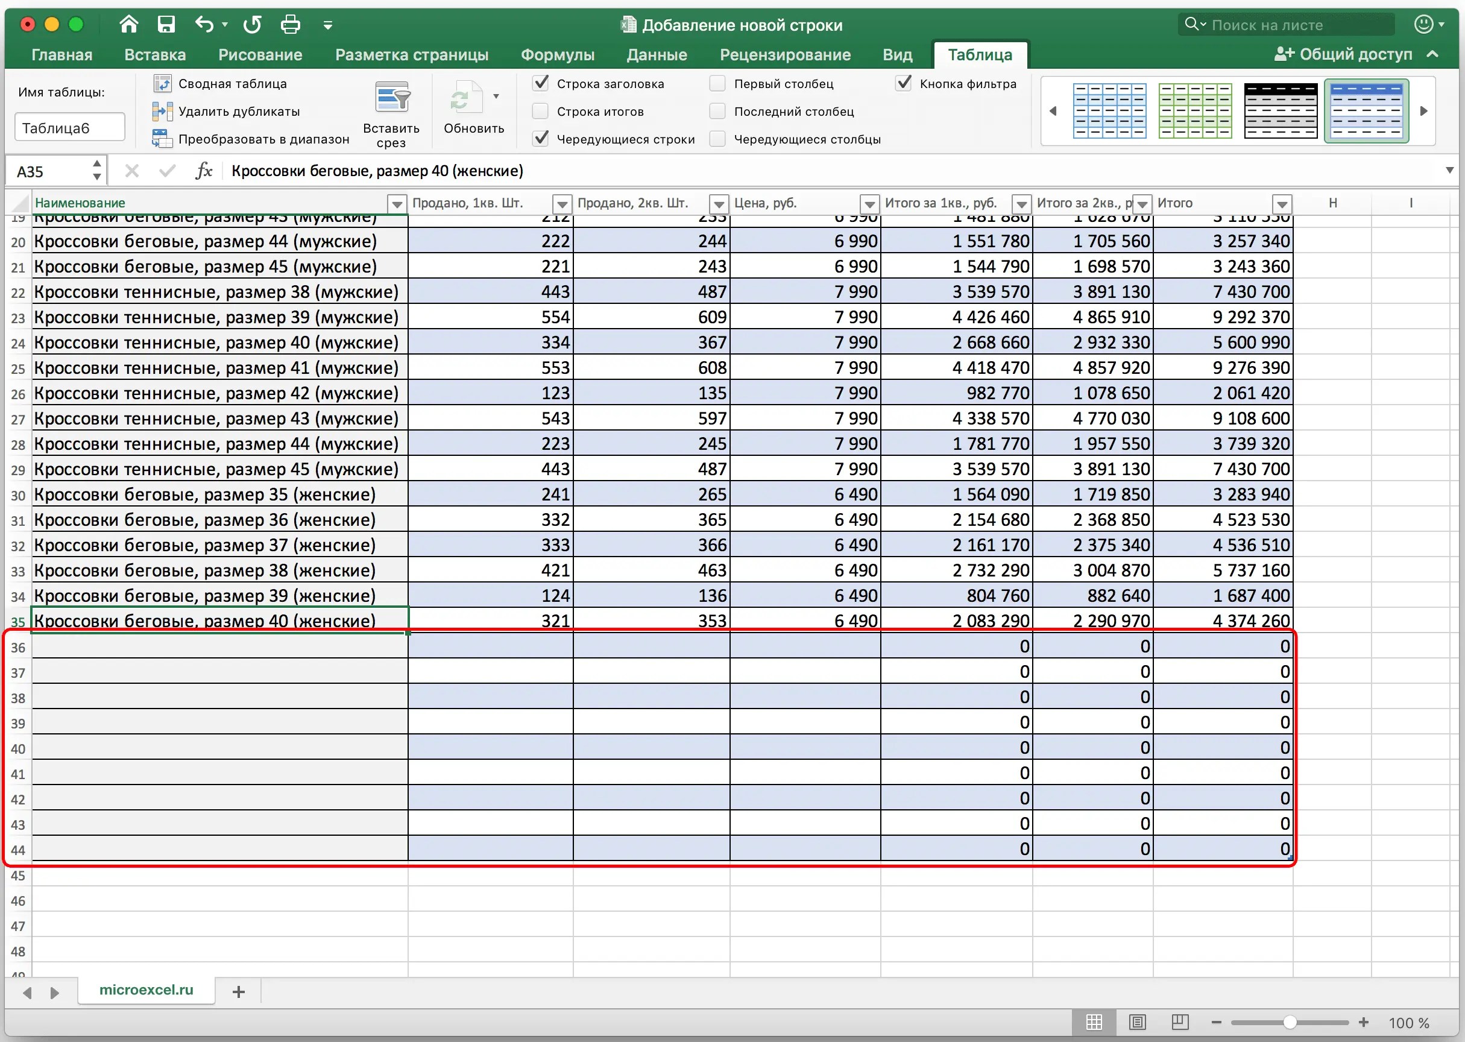
Task: Click the Undo arrow icon
Action: (x=204, y=24)
